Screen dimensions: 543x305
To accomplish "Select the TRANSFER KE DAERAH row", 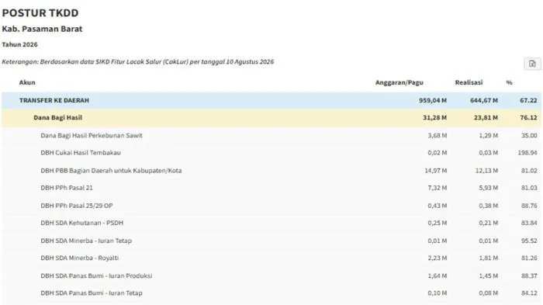I will click(x=271, y=101).
